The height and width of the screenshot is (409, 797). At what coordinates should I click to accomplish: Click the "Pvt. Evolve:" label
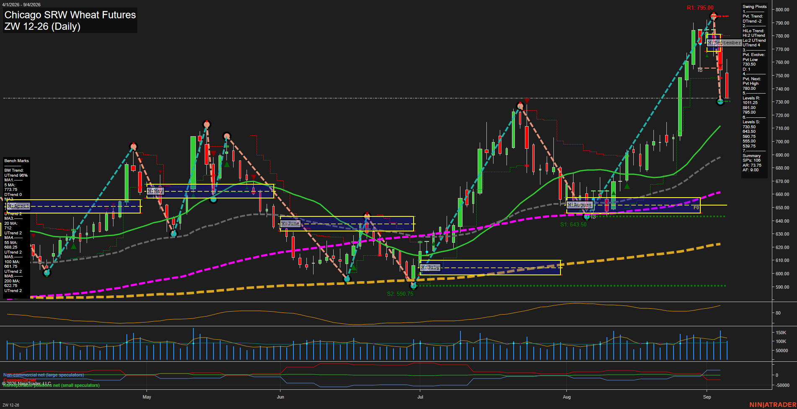753,55
